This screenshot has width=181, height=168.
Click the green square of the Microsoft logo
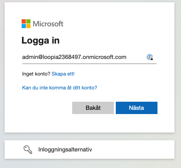[x=29, y=21]
